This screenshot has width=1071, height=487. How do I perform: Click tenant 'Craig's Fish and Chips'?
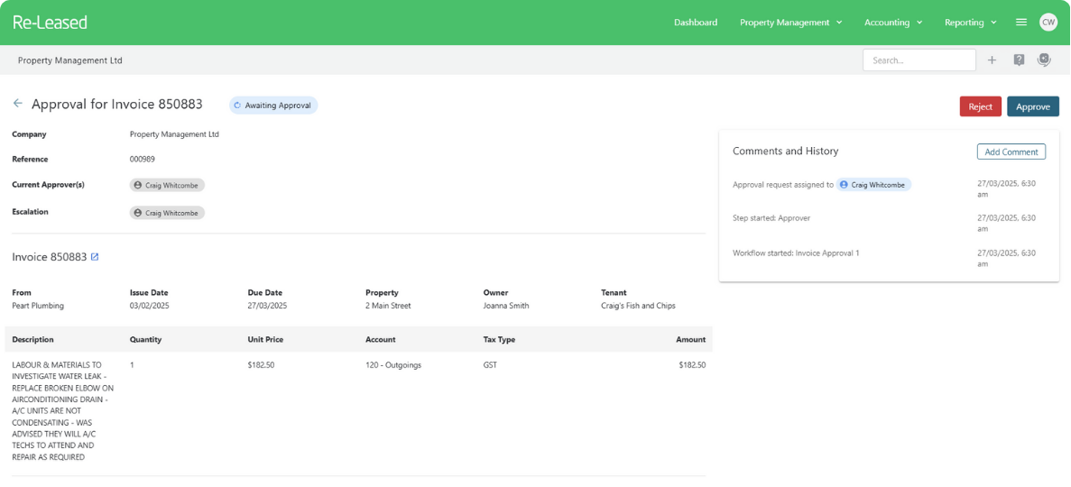click(638, 306)
